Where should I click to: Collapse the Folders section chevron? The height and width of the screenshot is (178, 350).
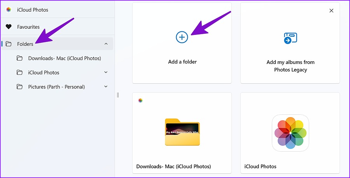point(106,44)
